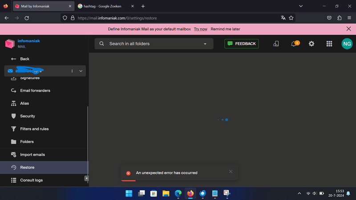Image resolution: width=356 pixels, height=200 pixels.
Task: Open the Pocket save icon
Action: pyautogui.click(x=329, y=18)
